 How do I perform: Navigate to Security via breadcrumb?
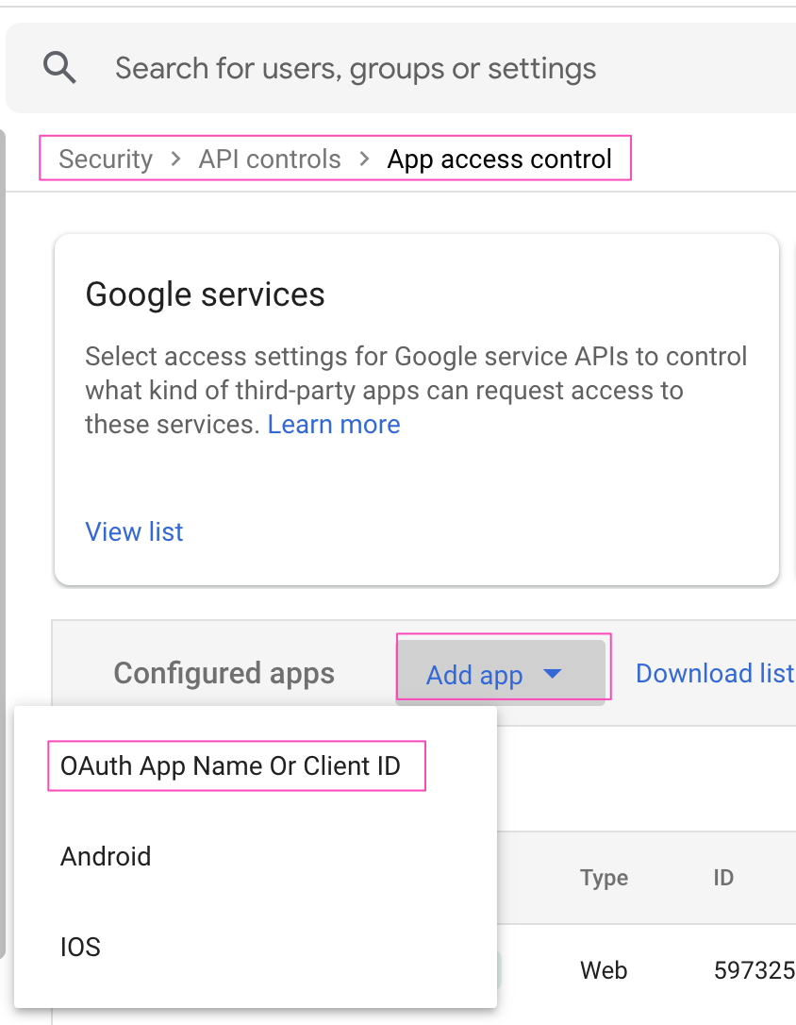pos(106,159)
